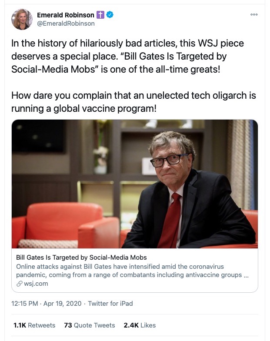Open the Twitter for iPad source link

(x=110, y=304)
